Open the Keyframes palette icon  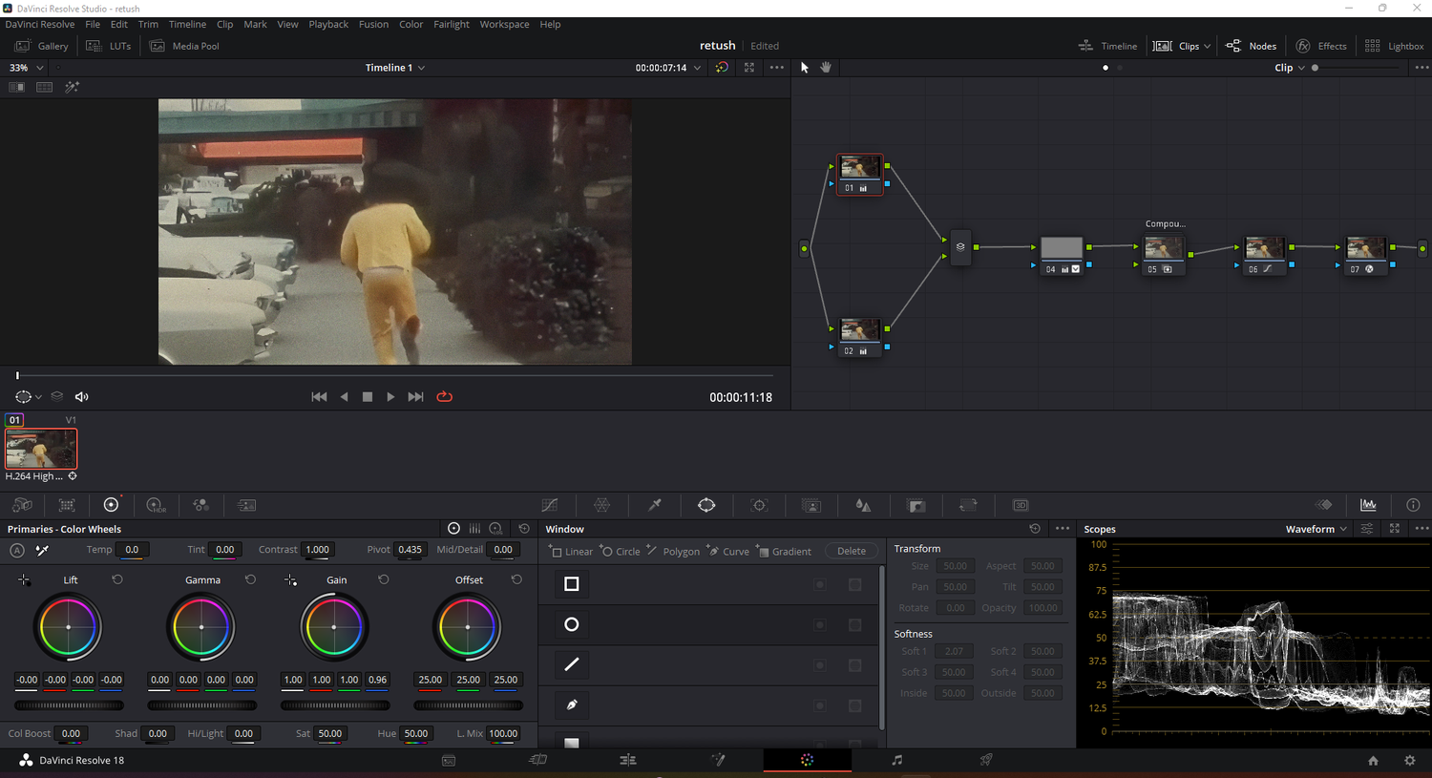click(1324, 505)
